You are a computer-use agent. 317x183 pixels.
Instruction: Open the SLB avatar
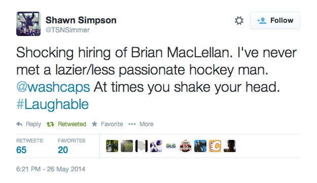pos(171,146)
